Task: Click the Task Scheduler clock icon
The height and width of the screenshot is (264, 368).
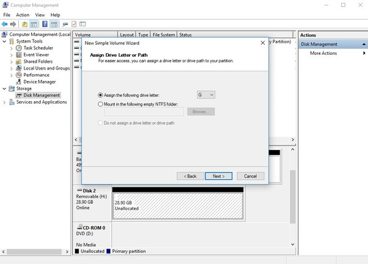Action: pyautogui.click(x=19, y=48)
